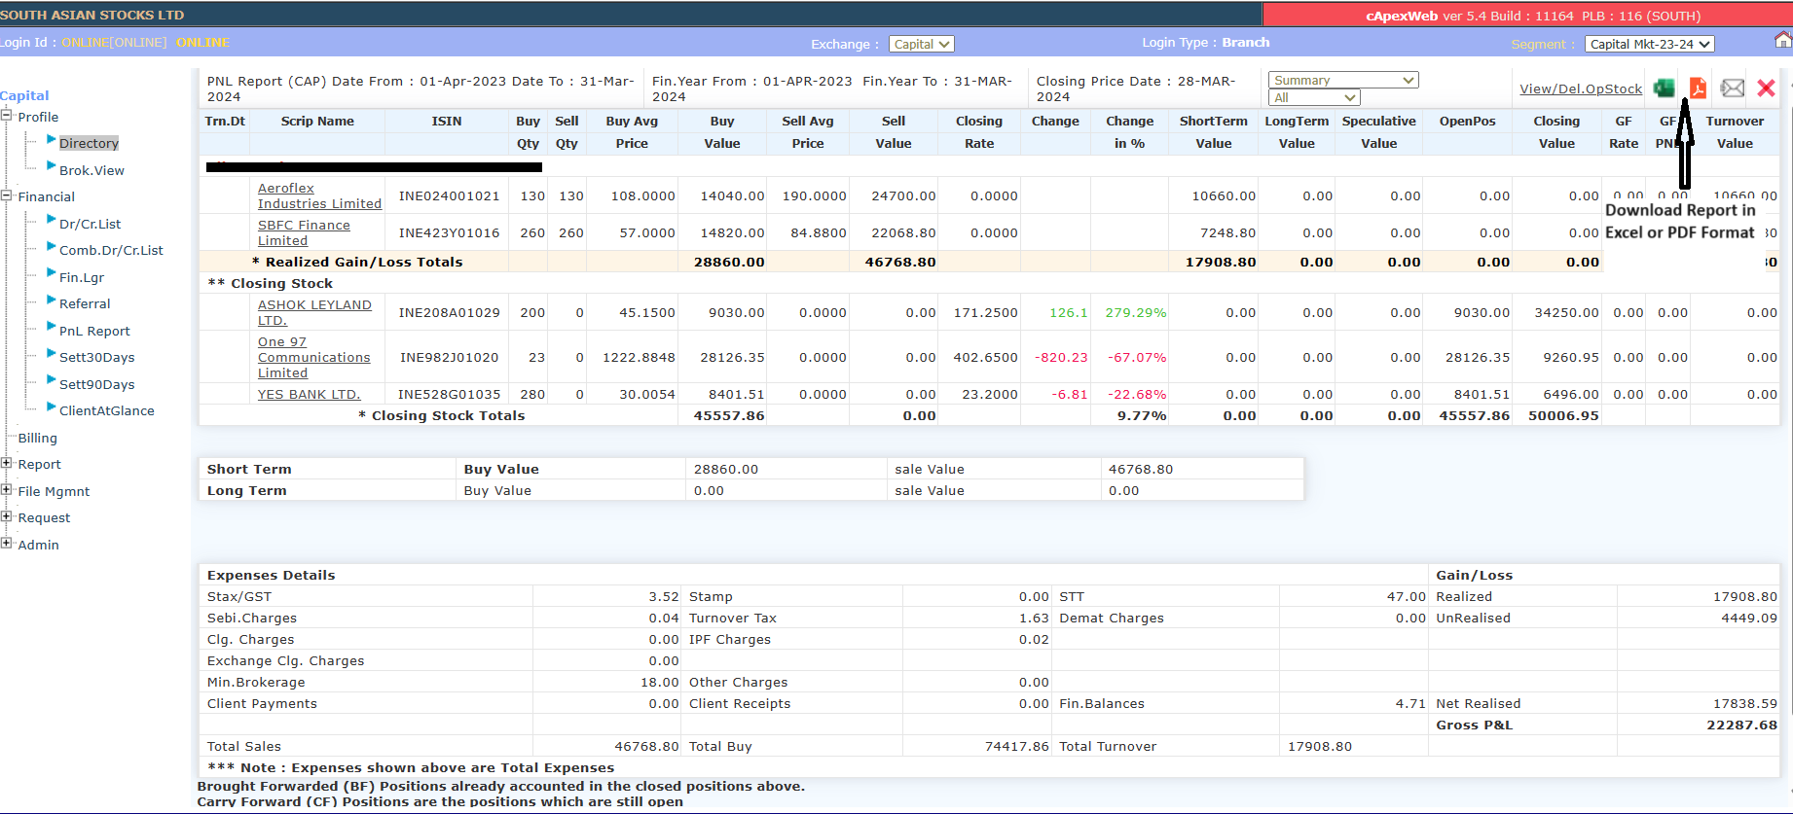Open the Billing menu item
Screen dimensions: 1793x814
pyautogui.click(x=37, y=438)
